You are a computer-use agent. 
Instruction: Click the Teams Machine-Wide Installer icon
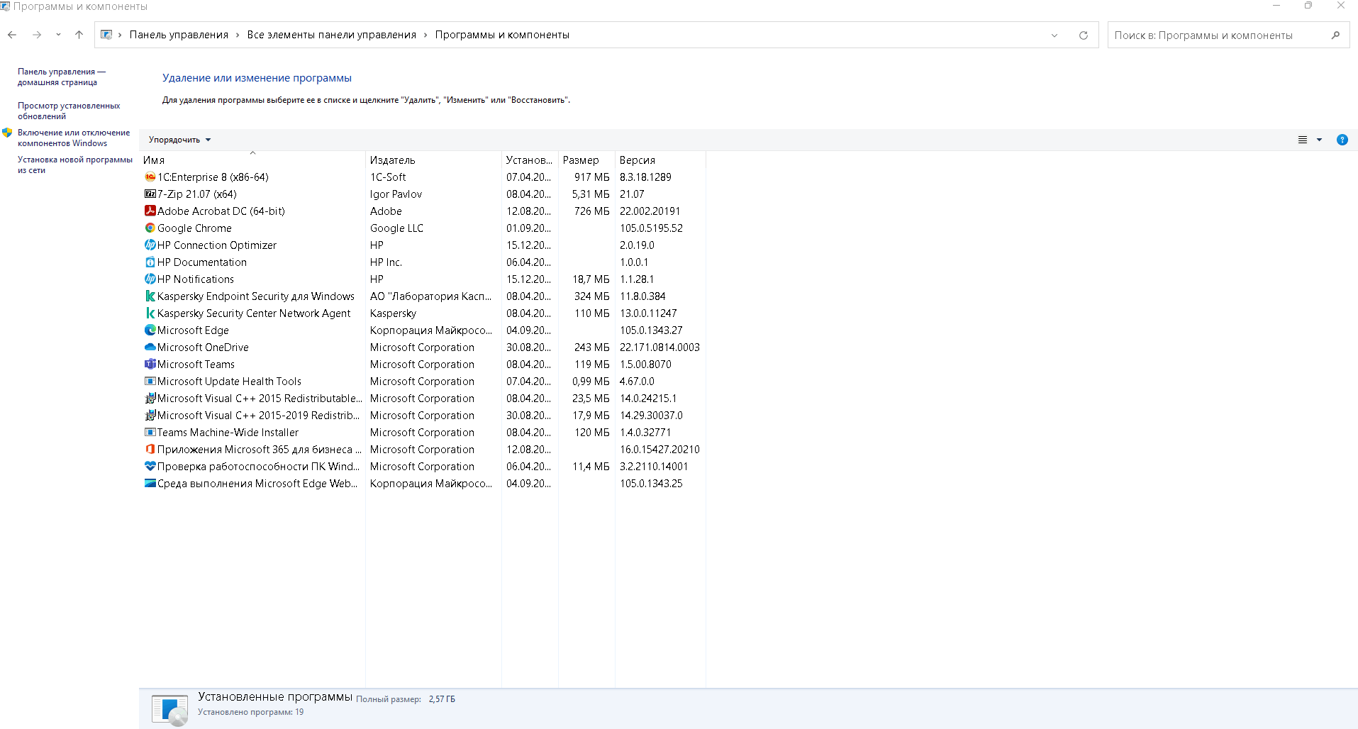[150, 433]
